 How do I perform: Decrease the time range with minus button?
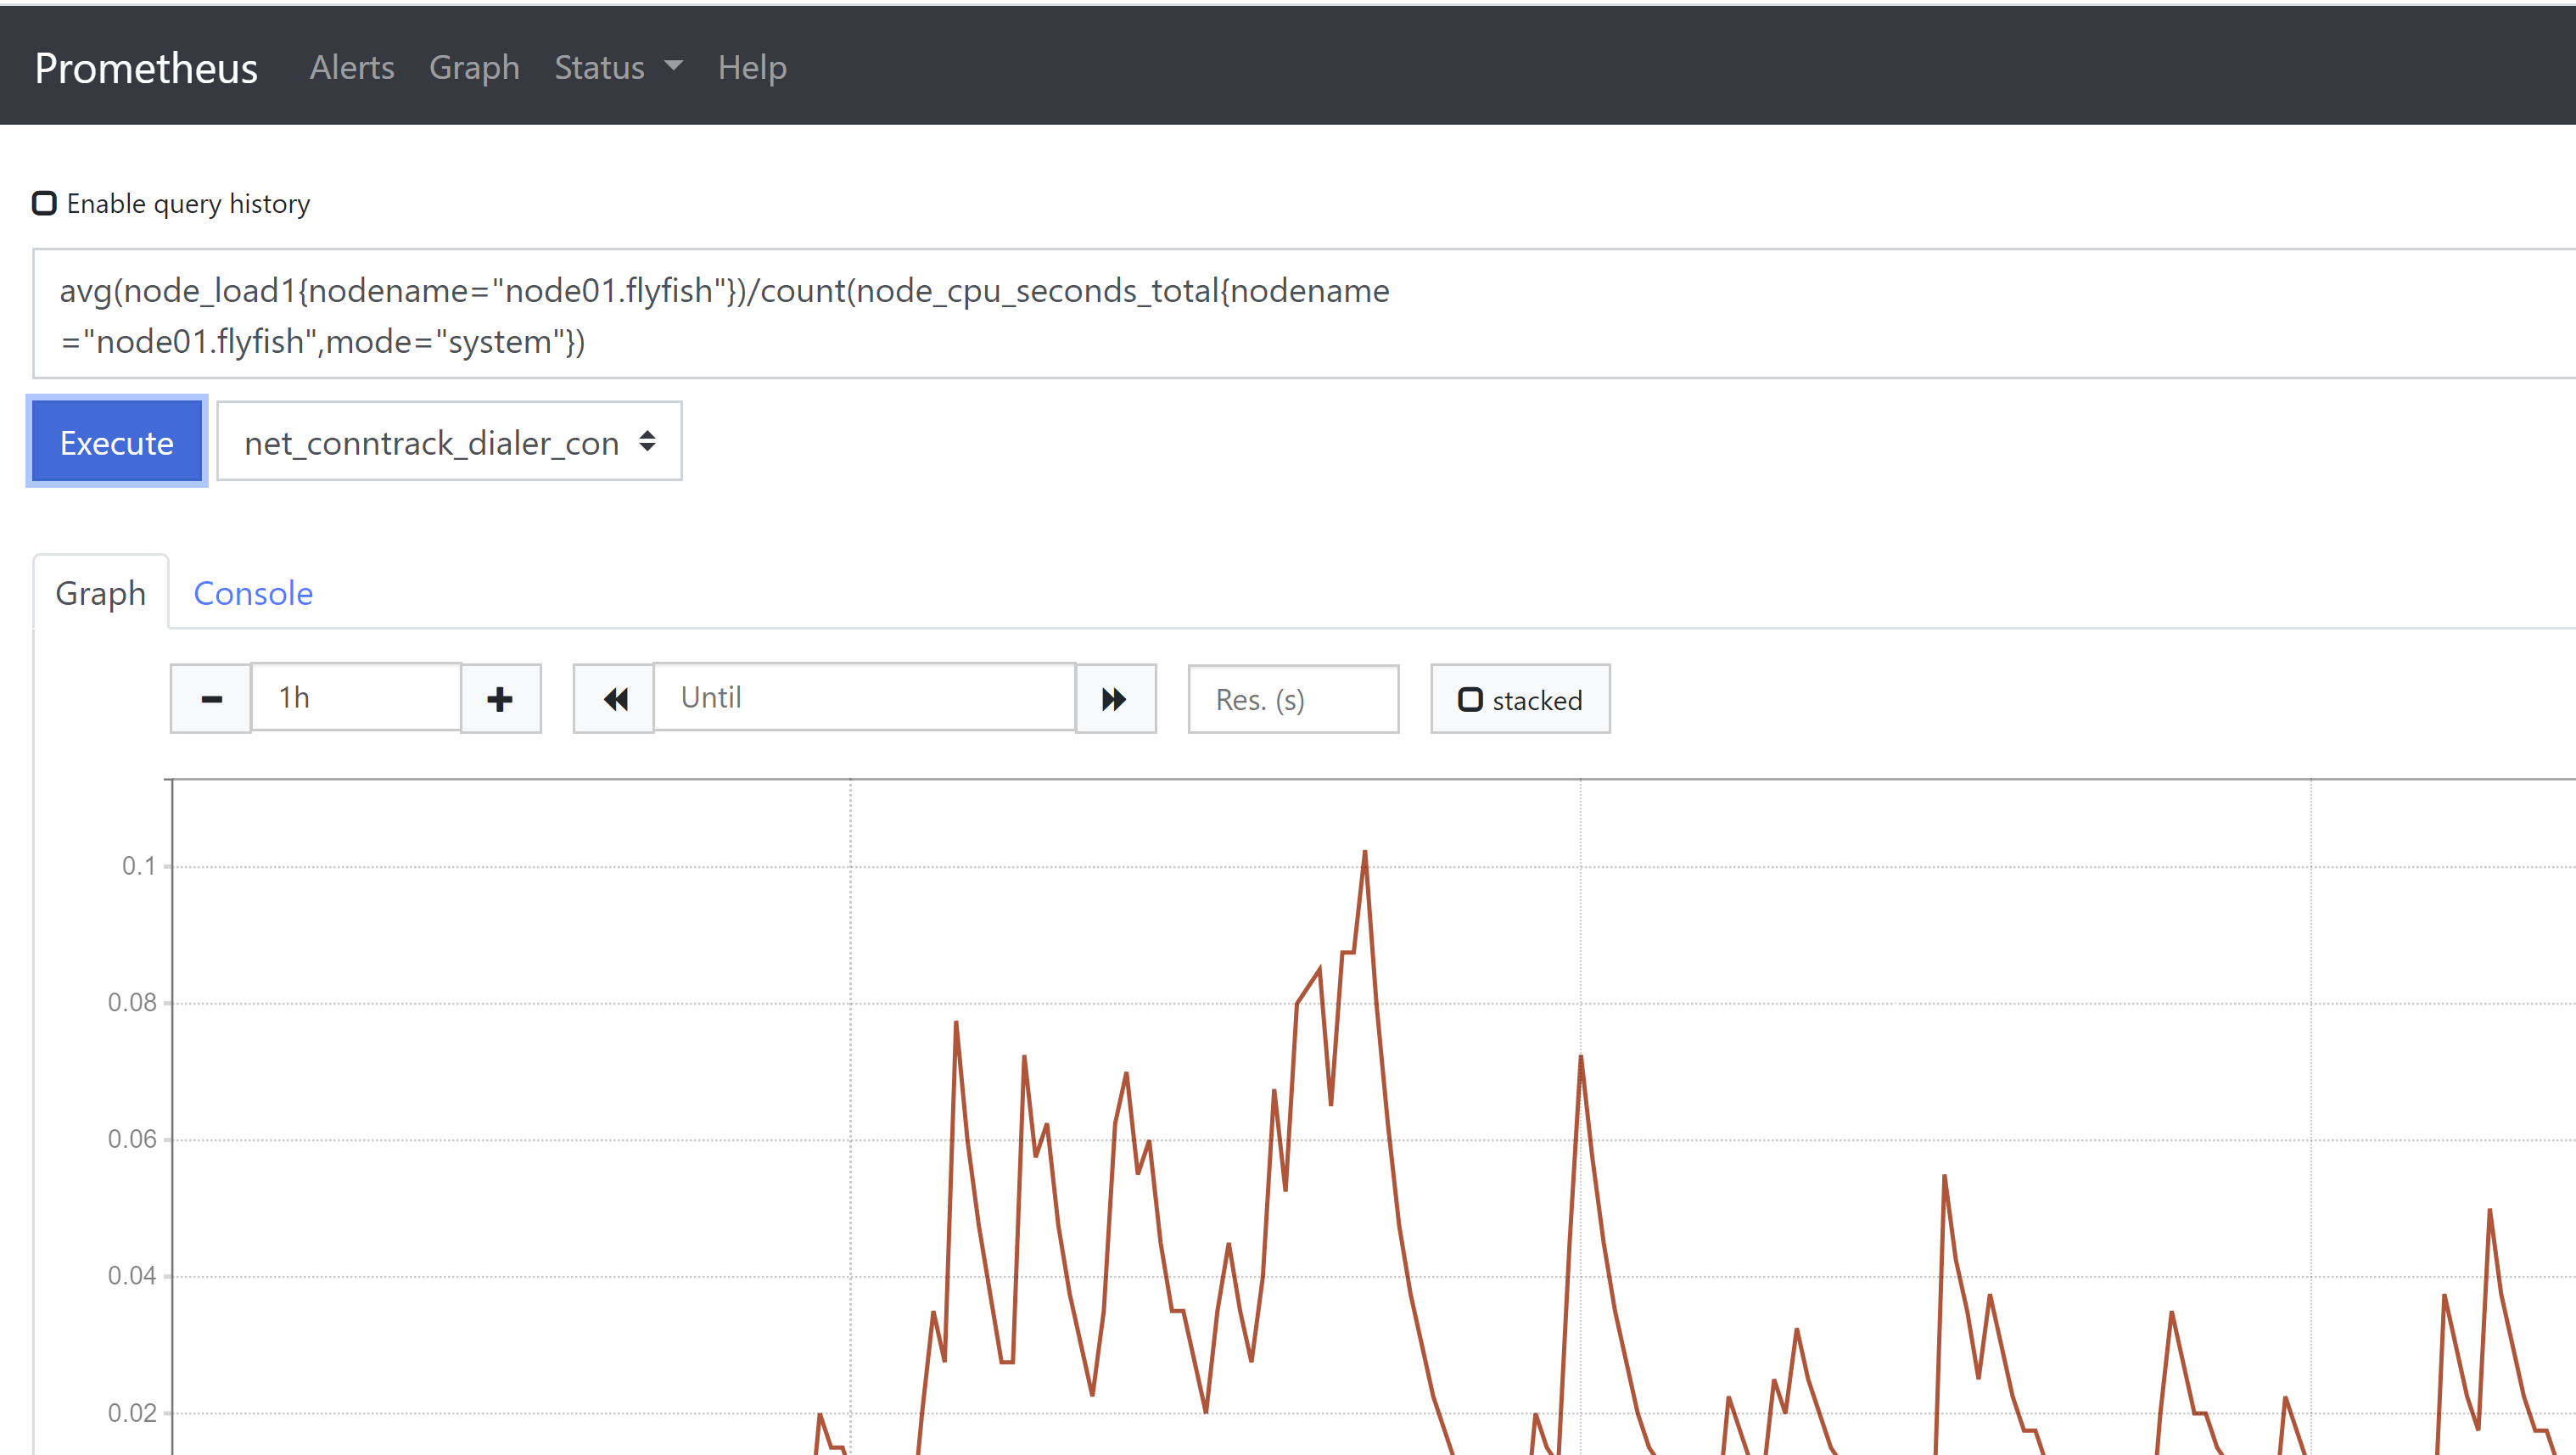click(x=211, y=699)
